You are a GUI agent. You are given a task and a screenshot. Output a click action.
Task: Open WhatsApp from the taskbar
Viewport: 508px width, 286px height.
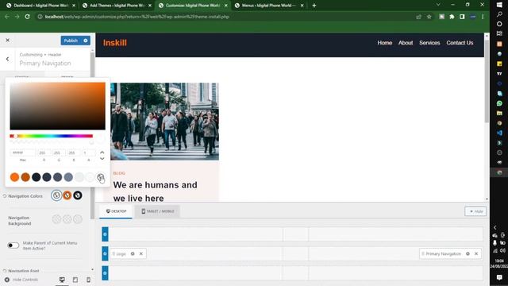[499, 103]
